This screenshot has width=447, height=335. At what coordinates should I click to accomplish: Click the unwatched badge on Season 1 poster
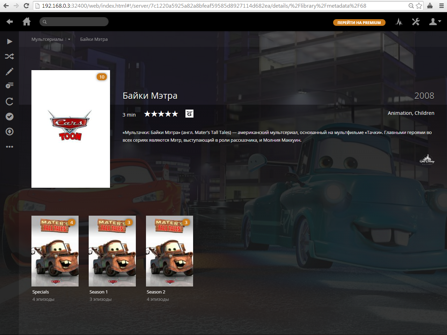[x=129, y=222]
